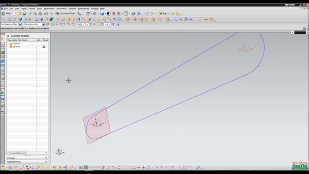
Task: Select the point plus tool in bottom toolbar
Action: click(x=143, y=168)
